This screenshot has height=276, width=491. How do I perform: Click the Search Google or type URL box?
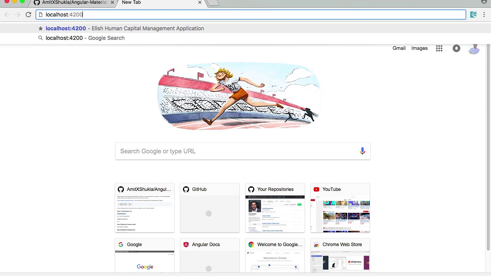click(242, 151)
